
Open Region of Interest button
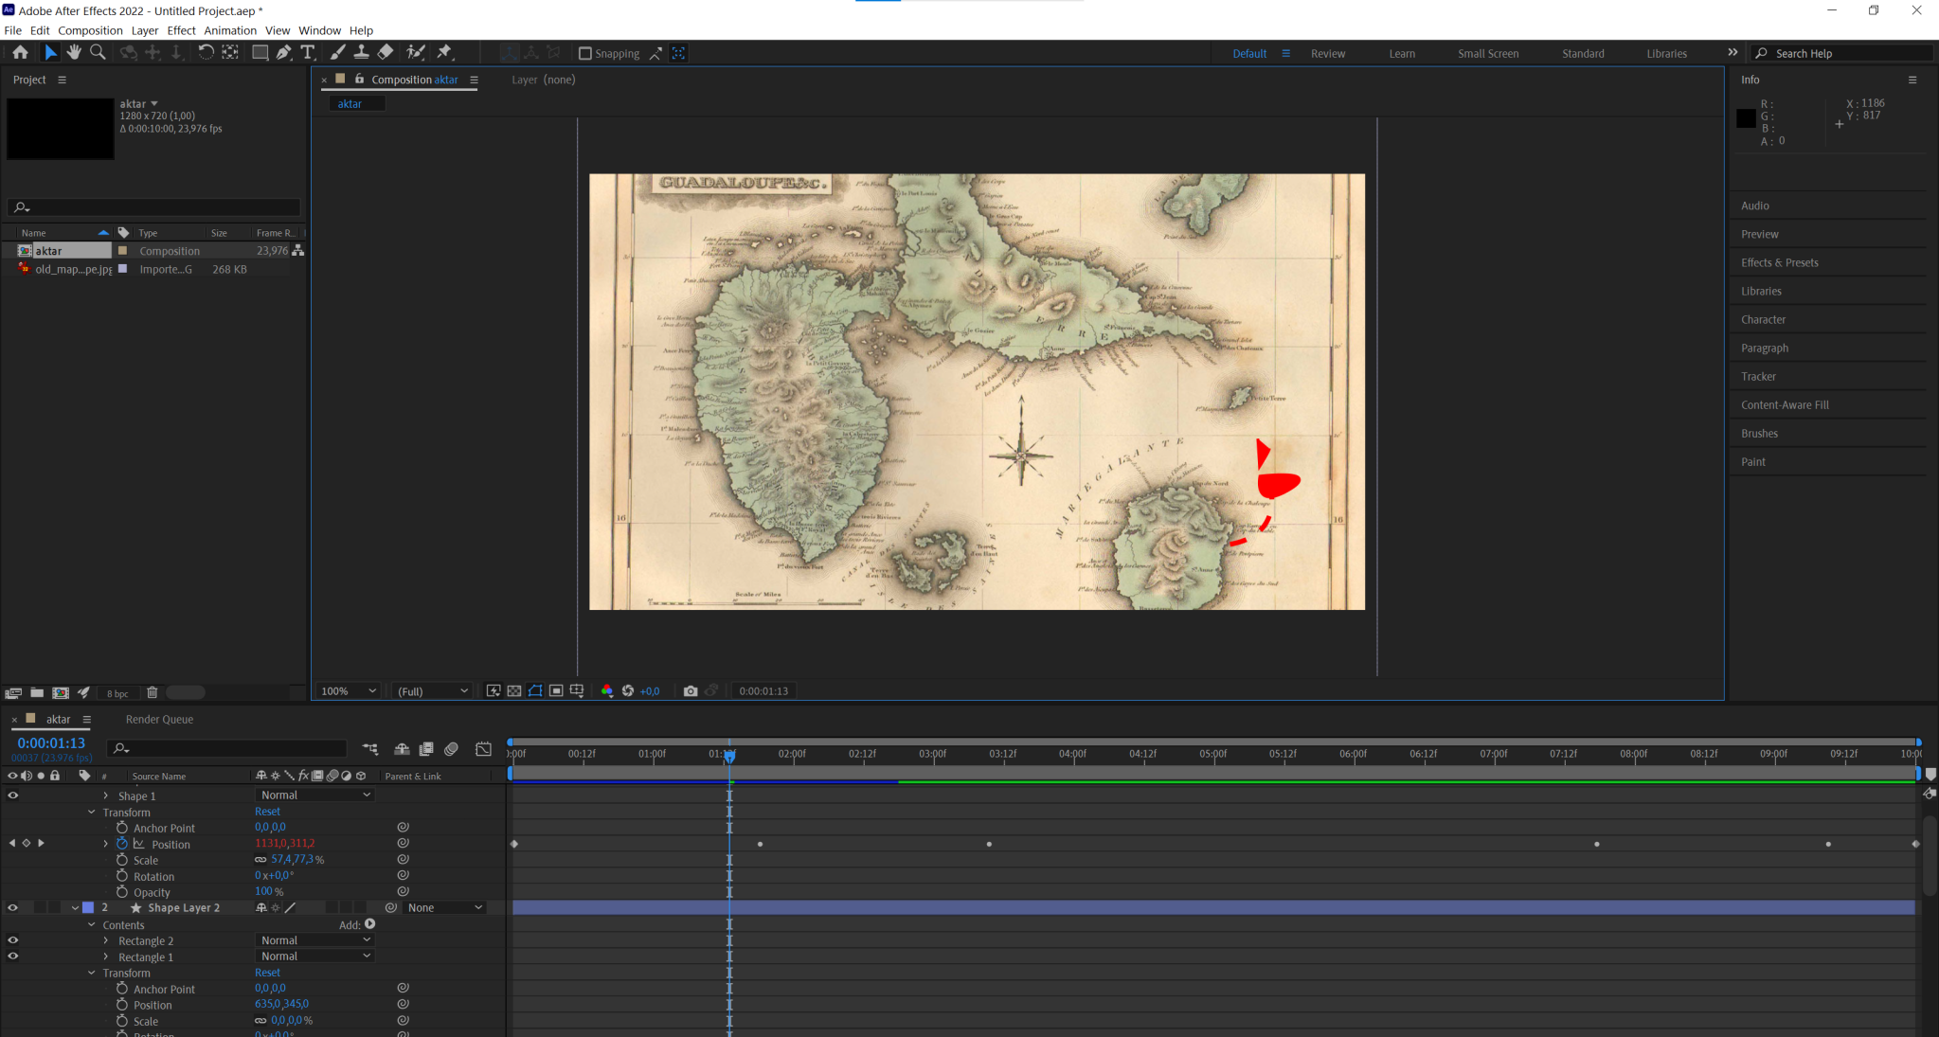pyautogui.click(x=556, y=691)
